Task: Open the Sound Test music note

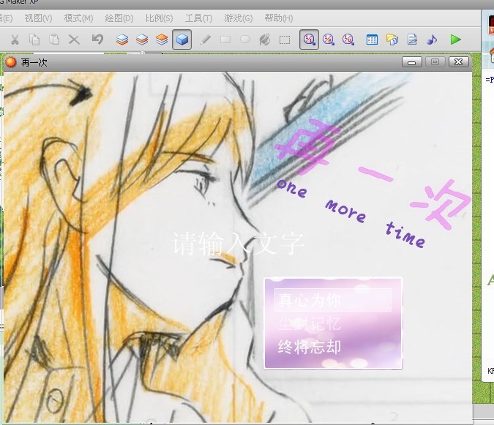Action: click(432, 40)
